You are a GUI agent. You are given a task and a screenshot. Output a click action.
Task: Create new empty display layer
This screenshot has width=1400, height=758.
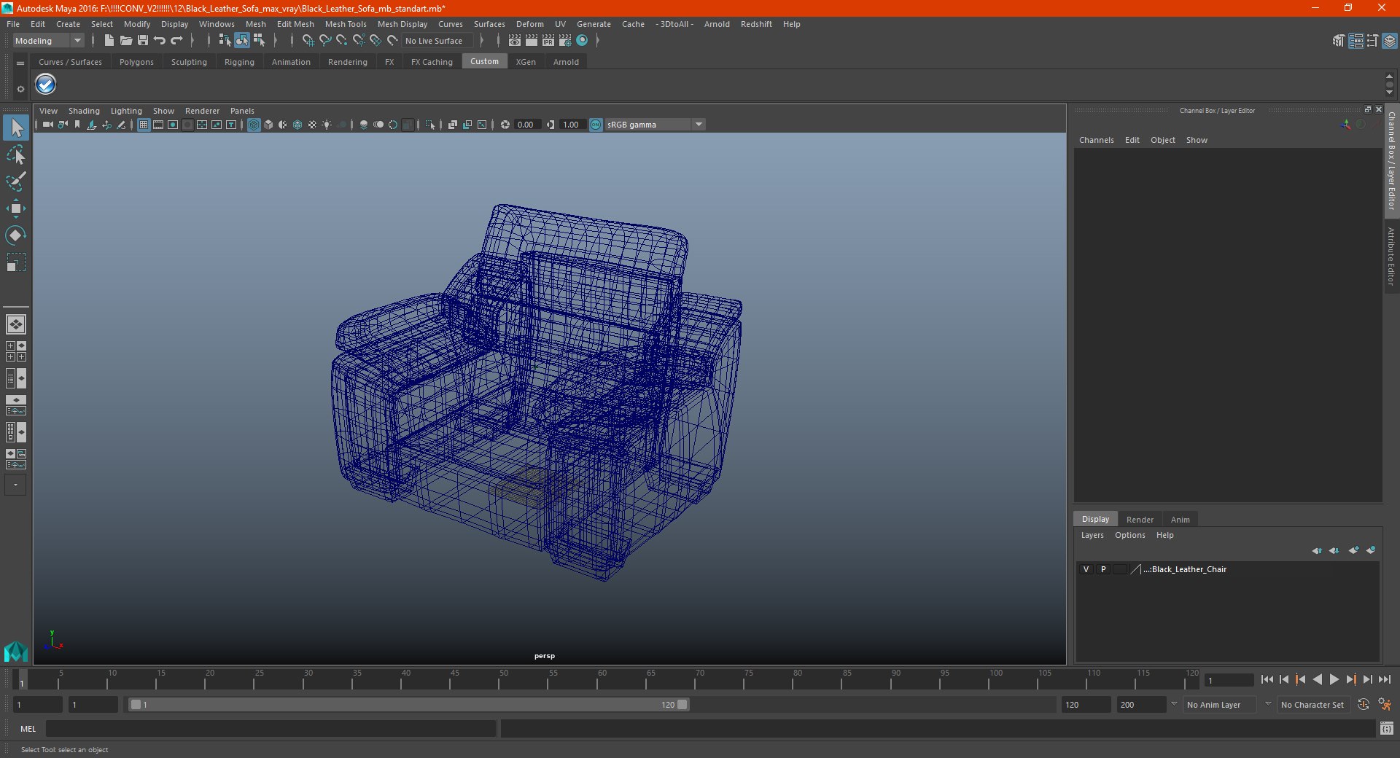point(1353,551)
